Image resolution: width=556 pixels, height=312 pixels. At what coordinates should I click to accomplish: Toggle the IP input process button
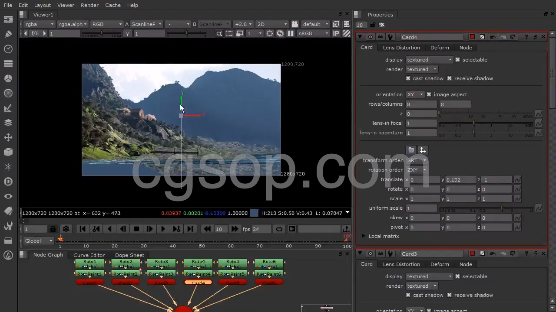coord(336,33)
